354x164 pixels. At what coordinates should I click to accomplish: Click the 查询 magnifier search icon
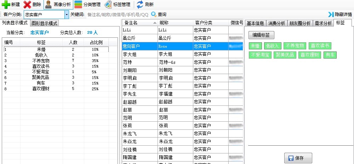coord(154,14)
